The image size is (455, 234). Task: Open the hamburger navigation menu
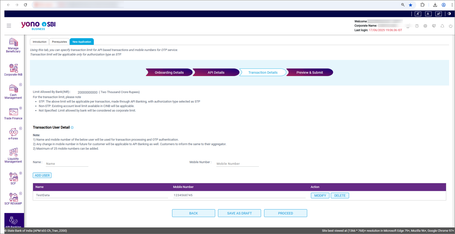click(9, 25)
